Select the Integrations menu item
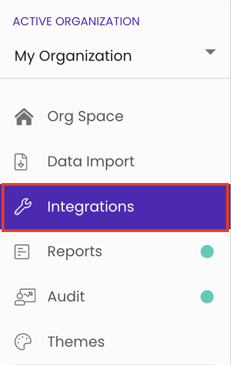Screen dimensions: 231x365 click(x=115, y=207)
